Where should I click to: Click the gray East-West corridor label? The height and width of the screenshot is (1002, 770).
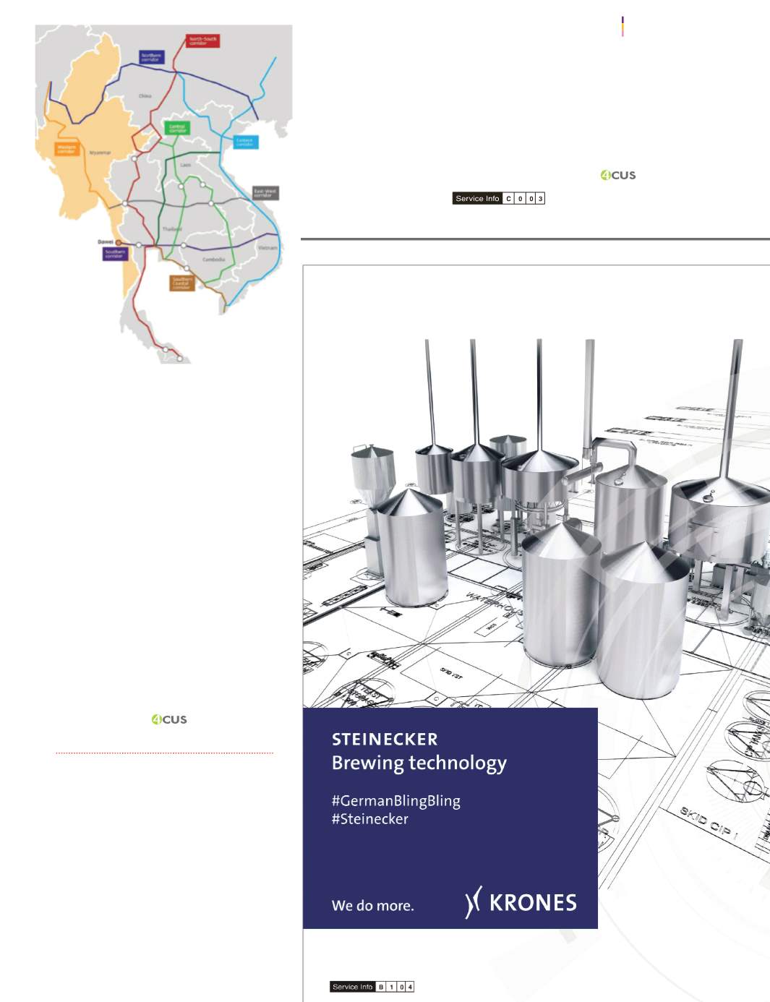pos(265,194)
